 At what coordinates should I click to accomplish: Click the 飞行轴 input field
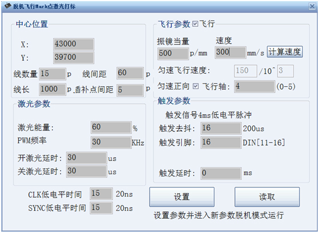(x=254, y=86)
